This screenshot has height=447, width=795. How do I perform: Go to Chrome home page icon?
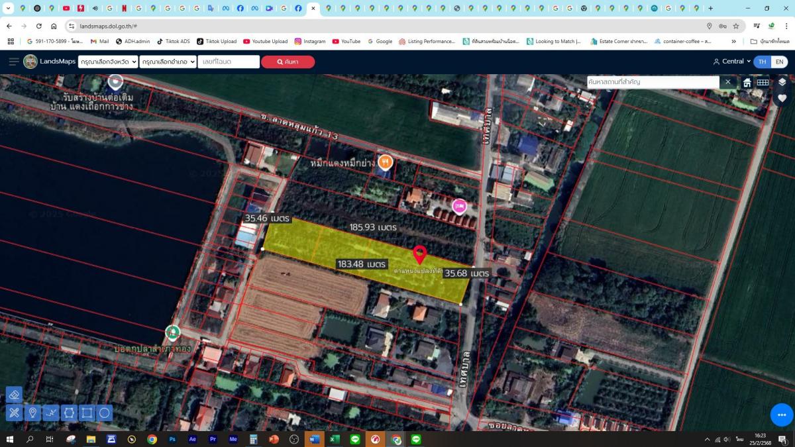click(54, 26)
